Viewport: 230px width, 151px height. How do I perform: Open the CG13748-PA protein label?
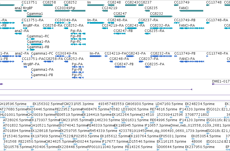click(x=217, y=53)
